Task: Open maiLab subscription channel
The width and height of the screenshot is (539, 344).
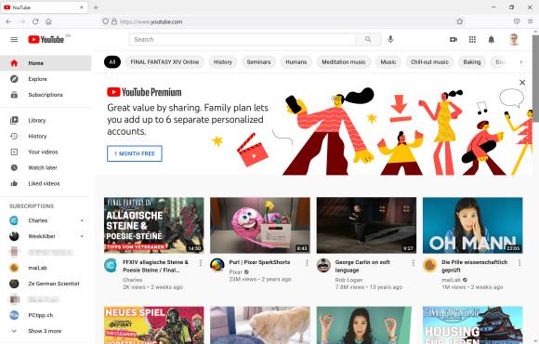Action: coord(46,268)
